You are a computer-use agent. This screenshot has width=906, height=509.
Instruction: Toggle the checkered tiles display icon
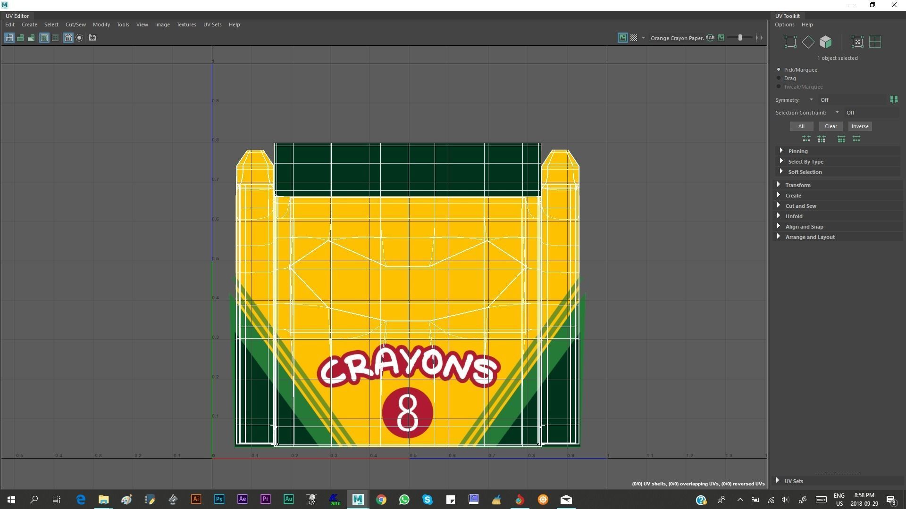tap(634, 38)
